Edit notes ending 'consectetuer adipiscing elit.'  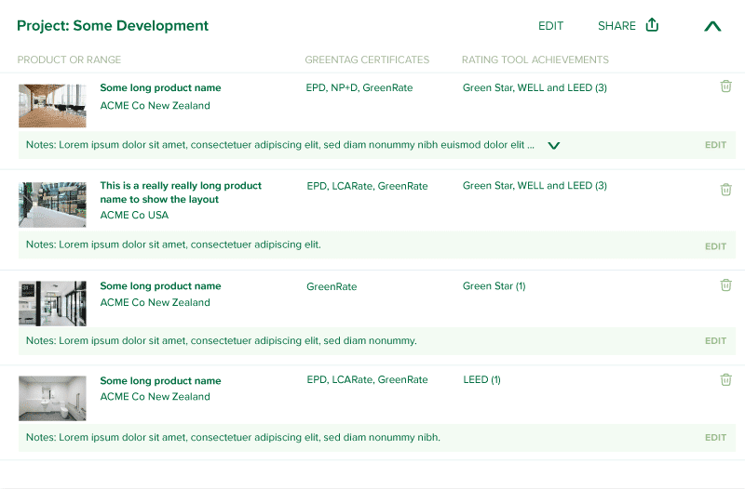pyautogui.click(x=715, y=246)
